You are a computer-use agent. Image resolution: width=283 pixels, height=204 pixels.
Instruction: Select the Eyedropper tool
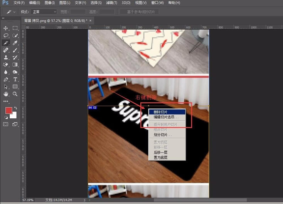[15, 43]
